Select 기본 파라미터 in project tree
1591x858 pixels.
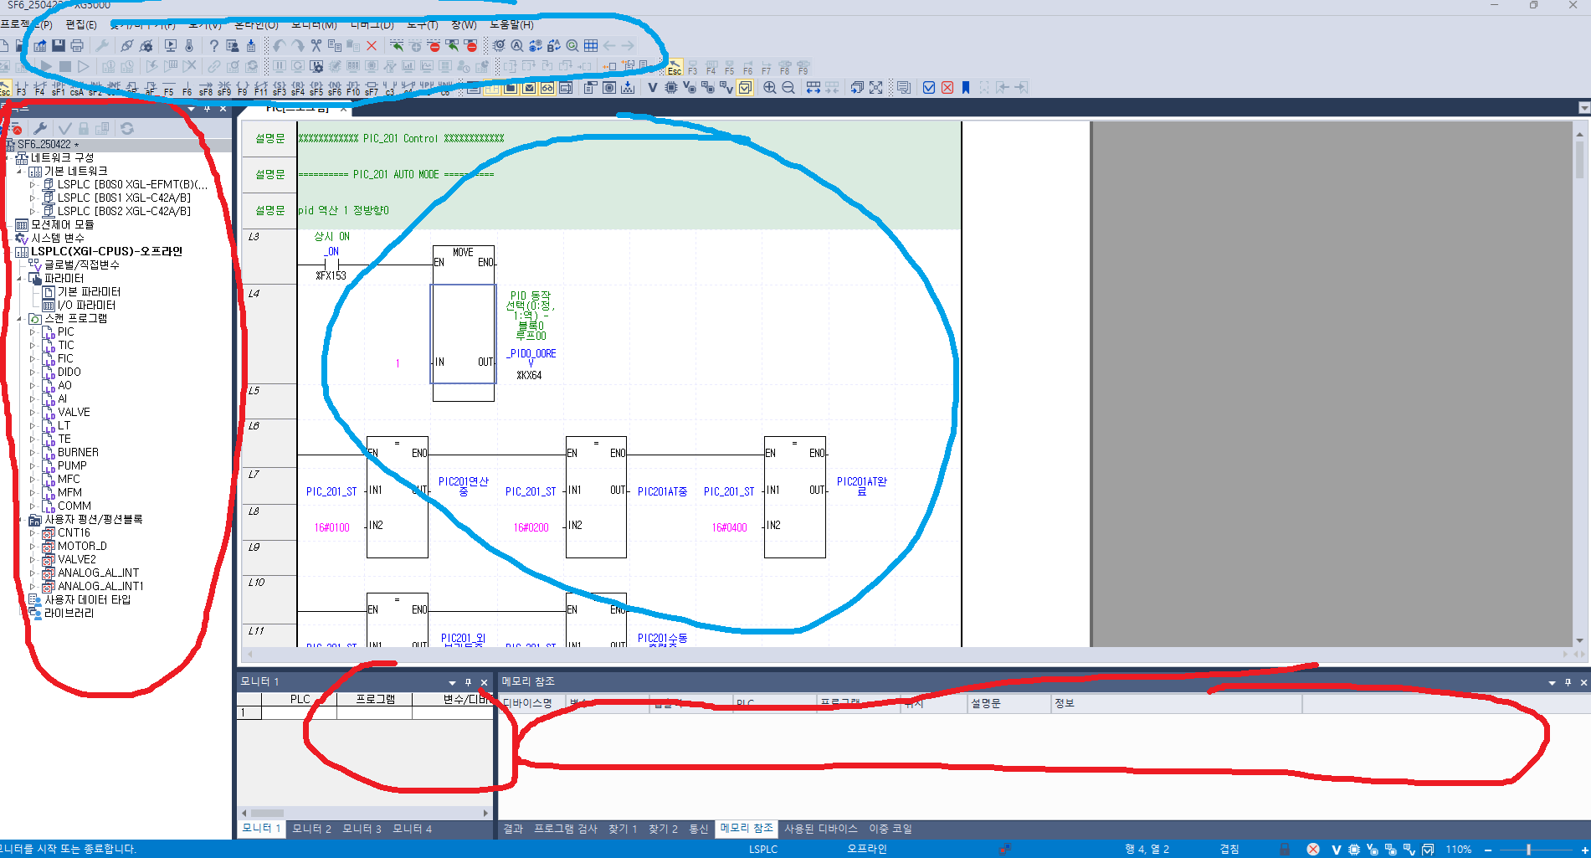click(88, 292)
